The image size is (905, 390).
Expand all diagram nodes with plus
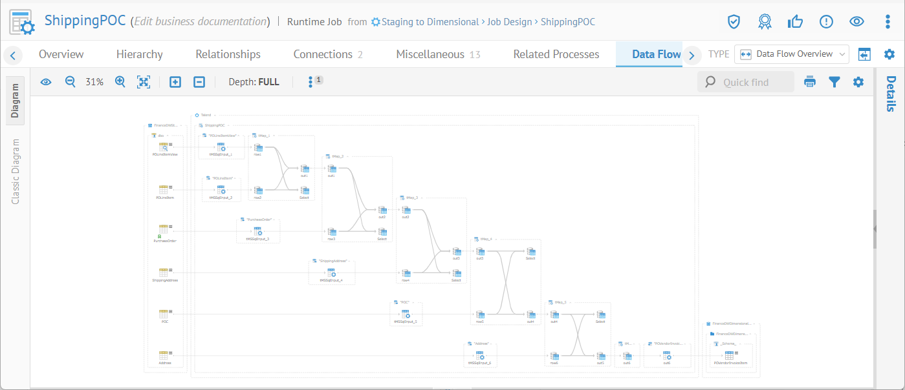175,82
